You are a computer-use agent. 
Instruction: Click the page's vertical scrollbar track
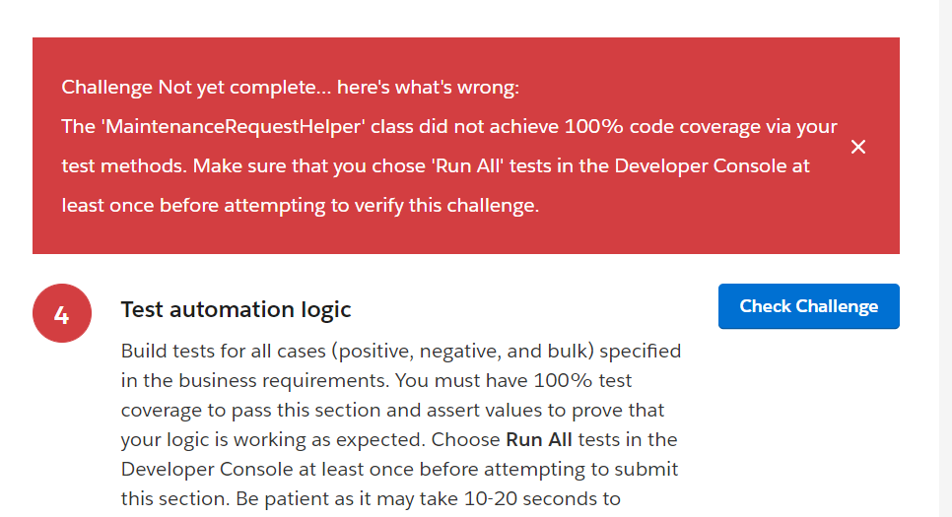[x=944, y=295]
